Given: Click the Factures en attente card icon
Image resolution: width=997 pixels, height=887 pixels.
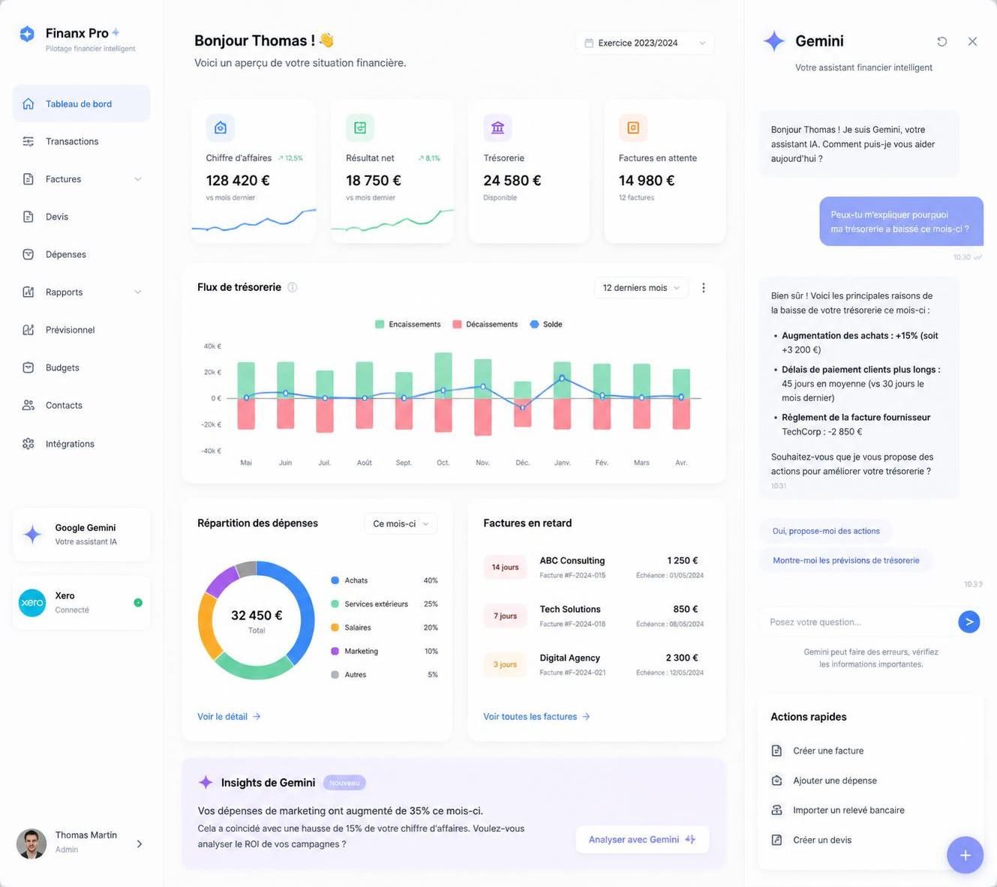Looking at the screenshot, I should pyautogui.click(x=633, y=127).
